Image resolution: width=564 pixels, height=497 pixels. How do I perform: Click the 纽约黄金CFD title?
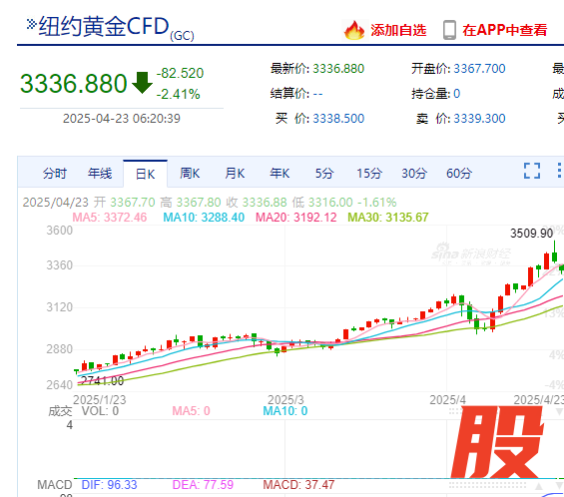[x=104, y=26]
